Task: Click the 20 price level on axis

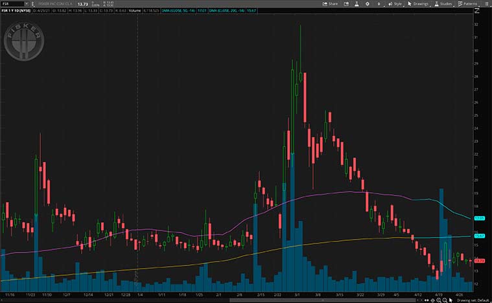Action: pos(476,180)
